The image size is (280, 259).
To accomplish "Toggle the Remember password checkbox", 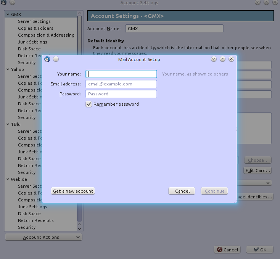I will [89, 104].
